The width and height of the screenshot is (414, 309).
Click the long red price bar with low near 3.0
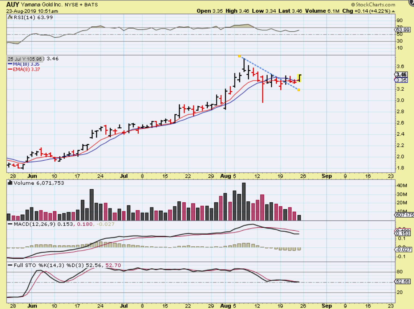tap(263, 89)
